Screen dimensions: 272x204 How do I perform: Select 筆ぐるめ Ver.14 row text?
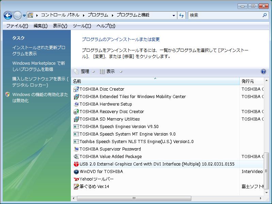tap(94, 187)
